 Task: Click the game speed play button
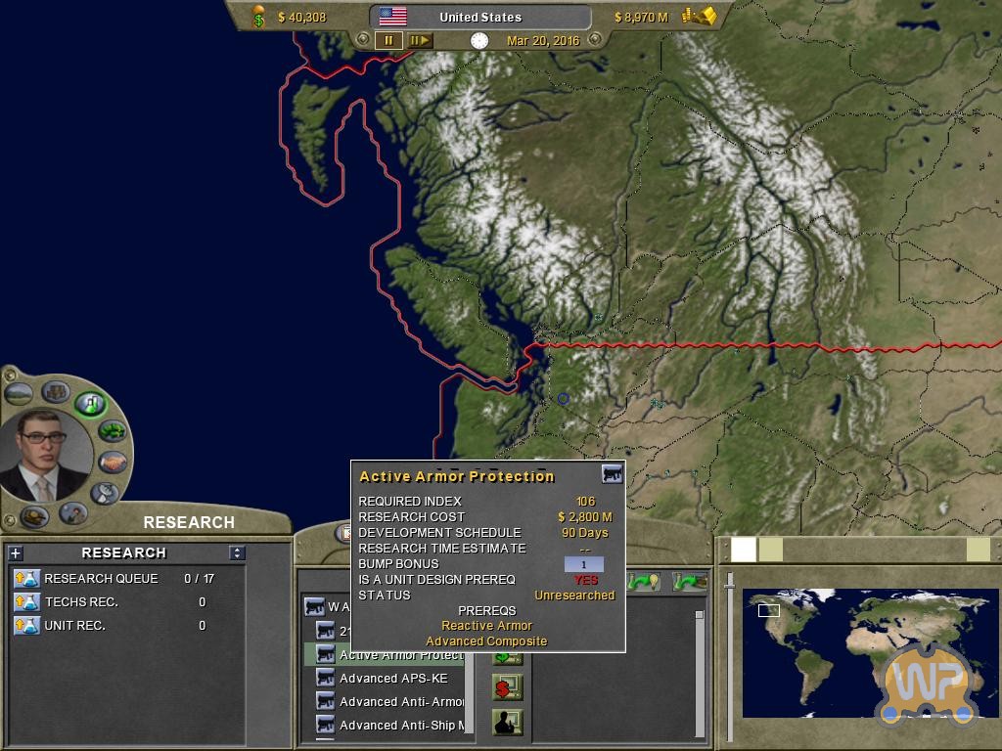tap(420, 41)
